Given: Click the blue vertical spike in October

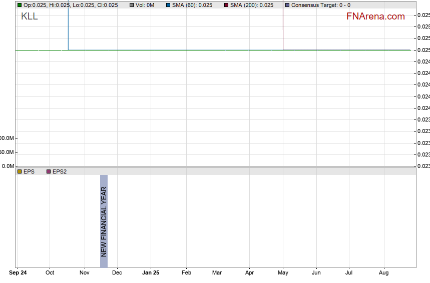Looking at the screenshot, I should click(x=68, y=27).
